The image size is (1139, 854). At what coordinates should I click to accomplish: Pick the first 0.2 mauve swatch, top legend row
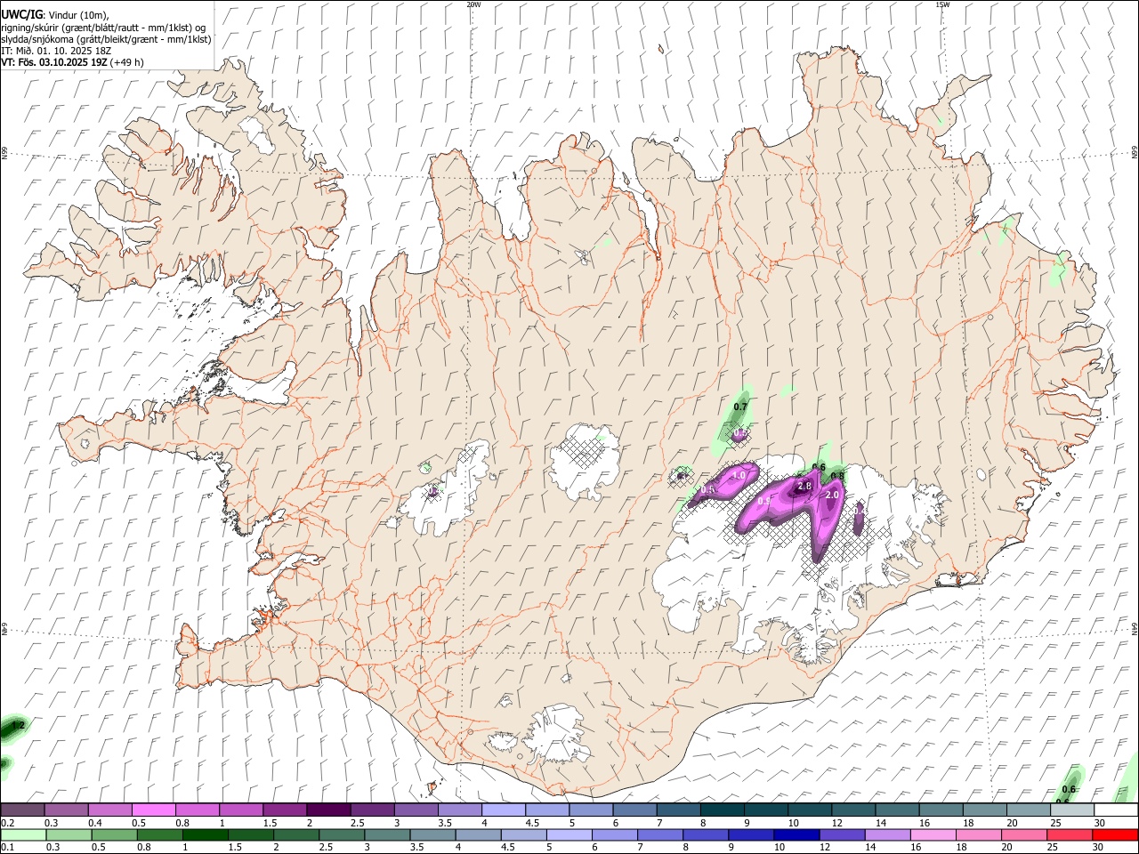(x=22, y=810)
